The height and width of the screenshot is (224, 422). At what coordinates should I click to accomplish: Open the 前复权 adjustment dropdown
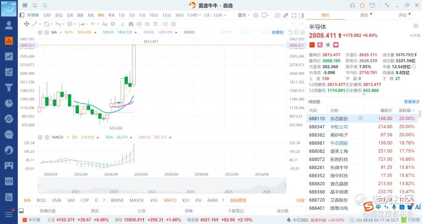click(x=278, y=32)
